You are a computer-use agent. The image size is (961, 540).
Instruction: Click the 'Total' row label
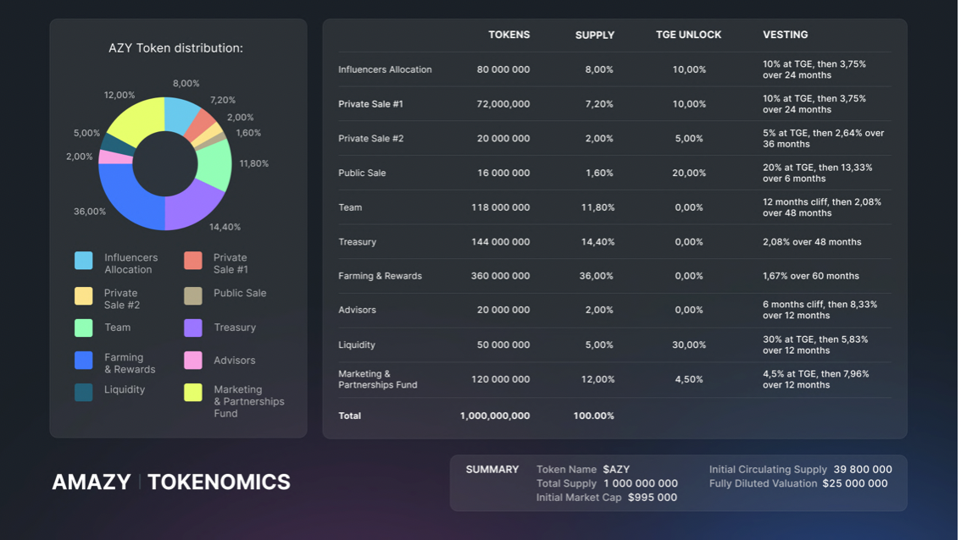349,416
